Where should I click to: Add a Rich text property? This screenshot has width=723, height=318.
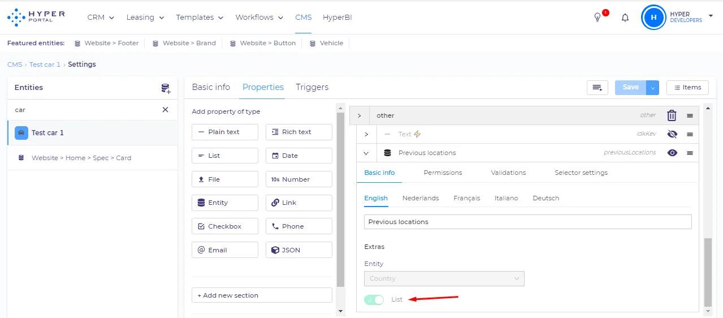click(299, 132)
